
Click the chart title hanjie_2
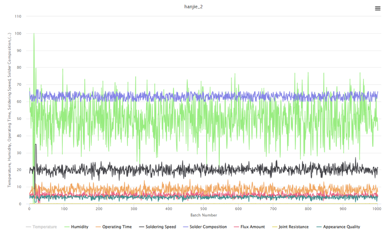tap(194, 7)
